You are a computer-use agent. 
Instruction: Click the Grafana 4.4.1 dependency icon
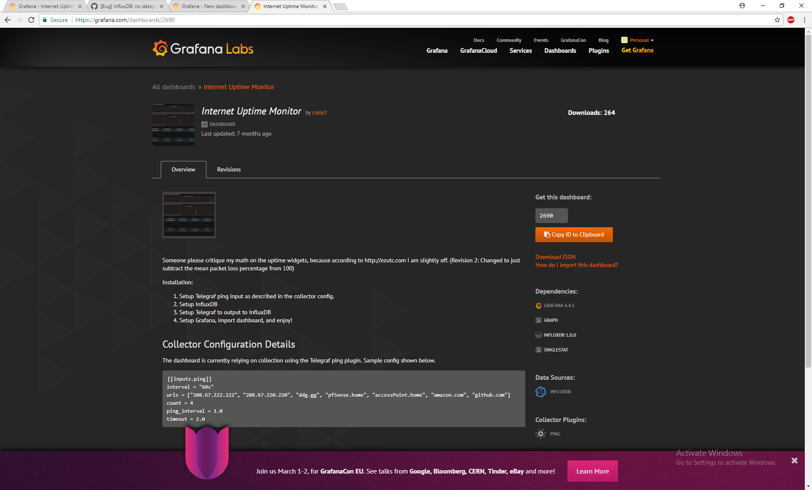coord(538,305)
